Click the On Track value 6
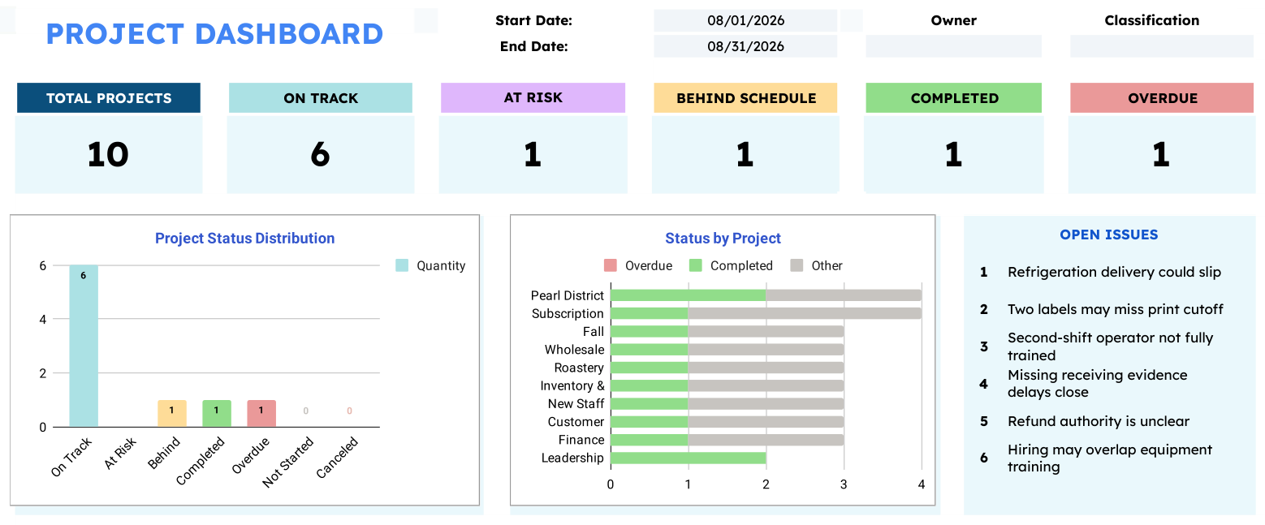This screenshot has width=1265, height=525. (321, 154)
